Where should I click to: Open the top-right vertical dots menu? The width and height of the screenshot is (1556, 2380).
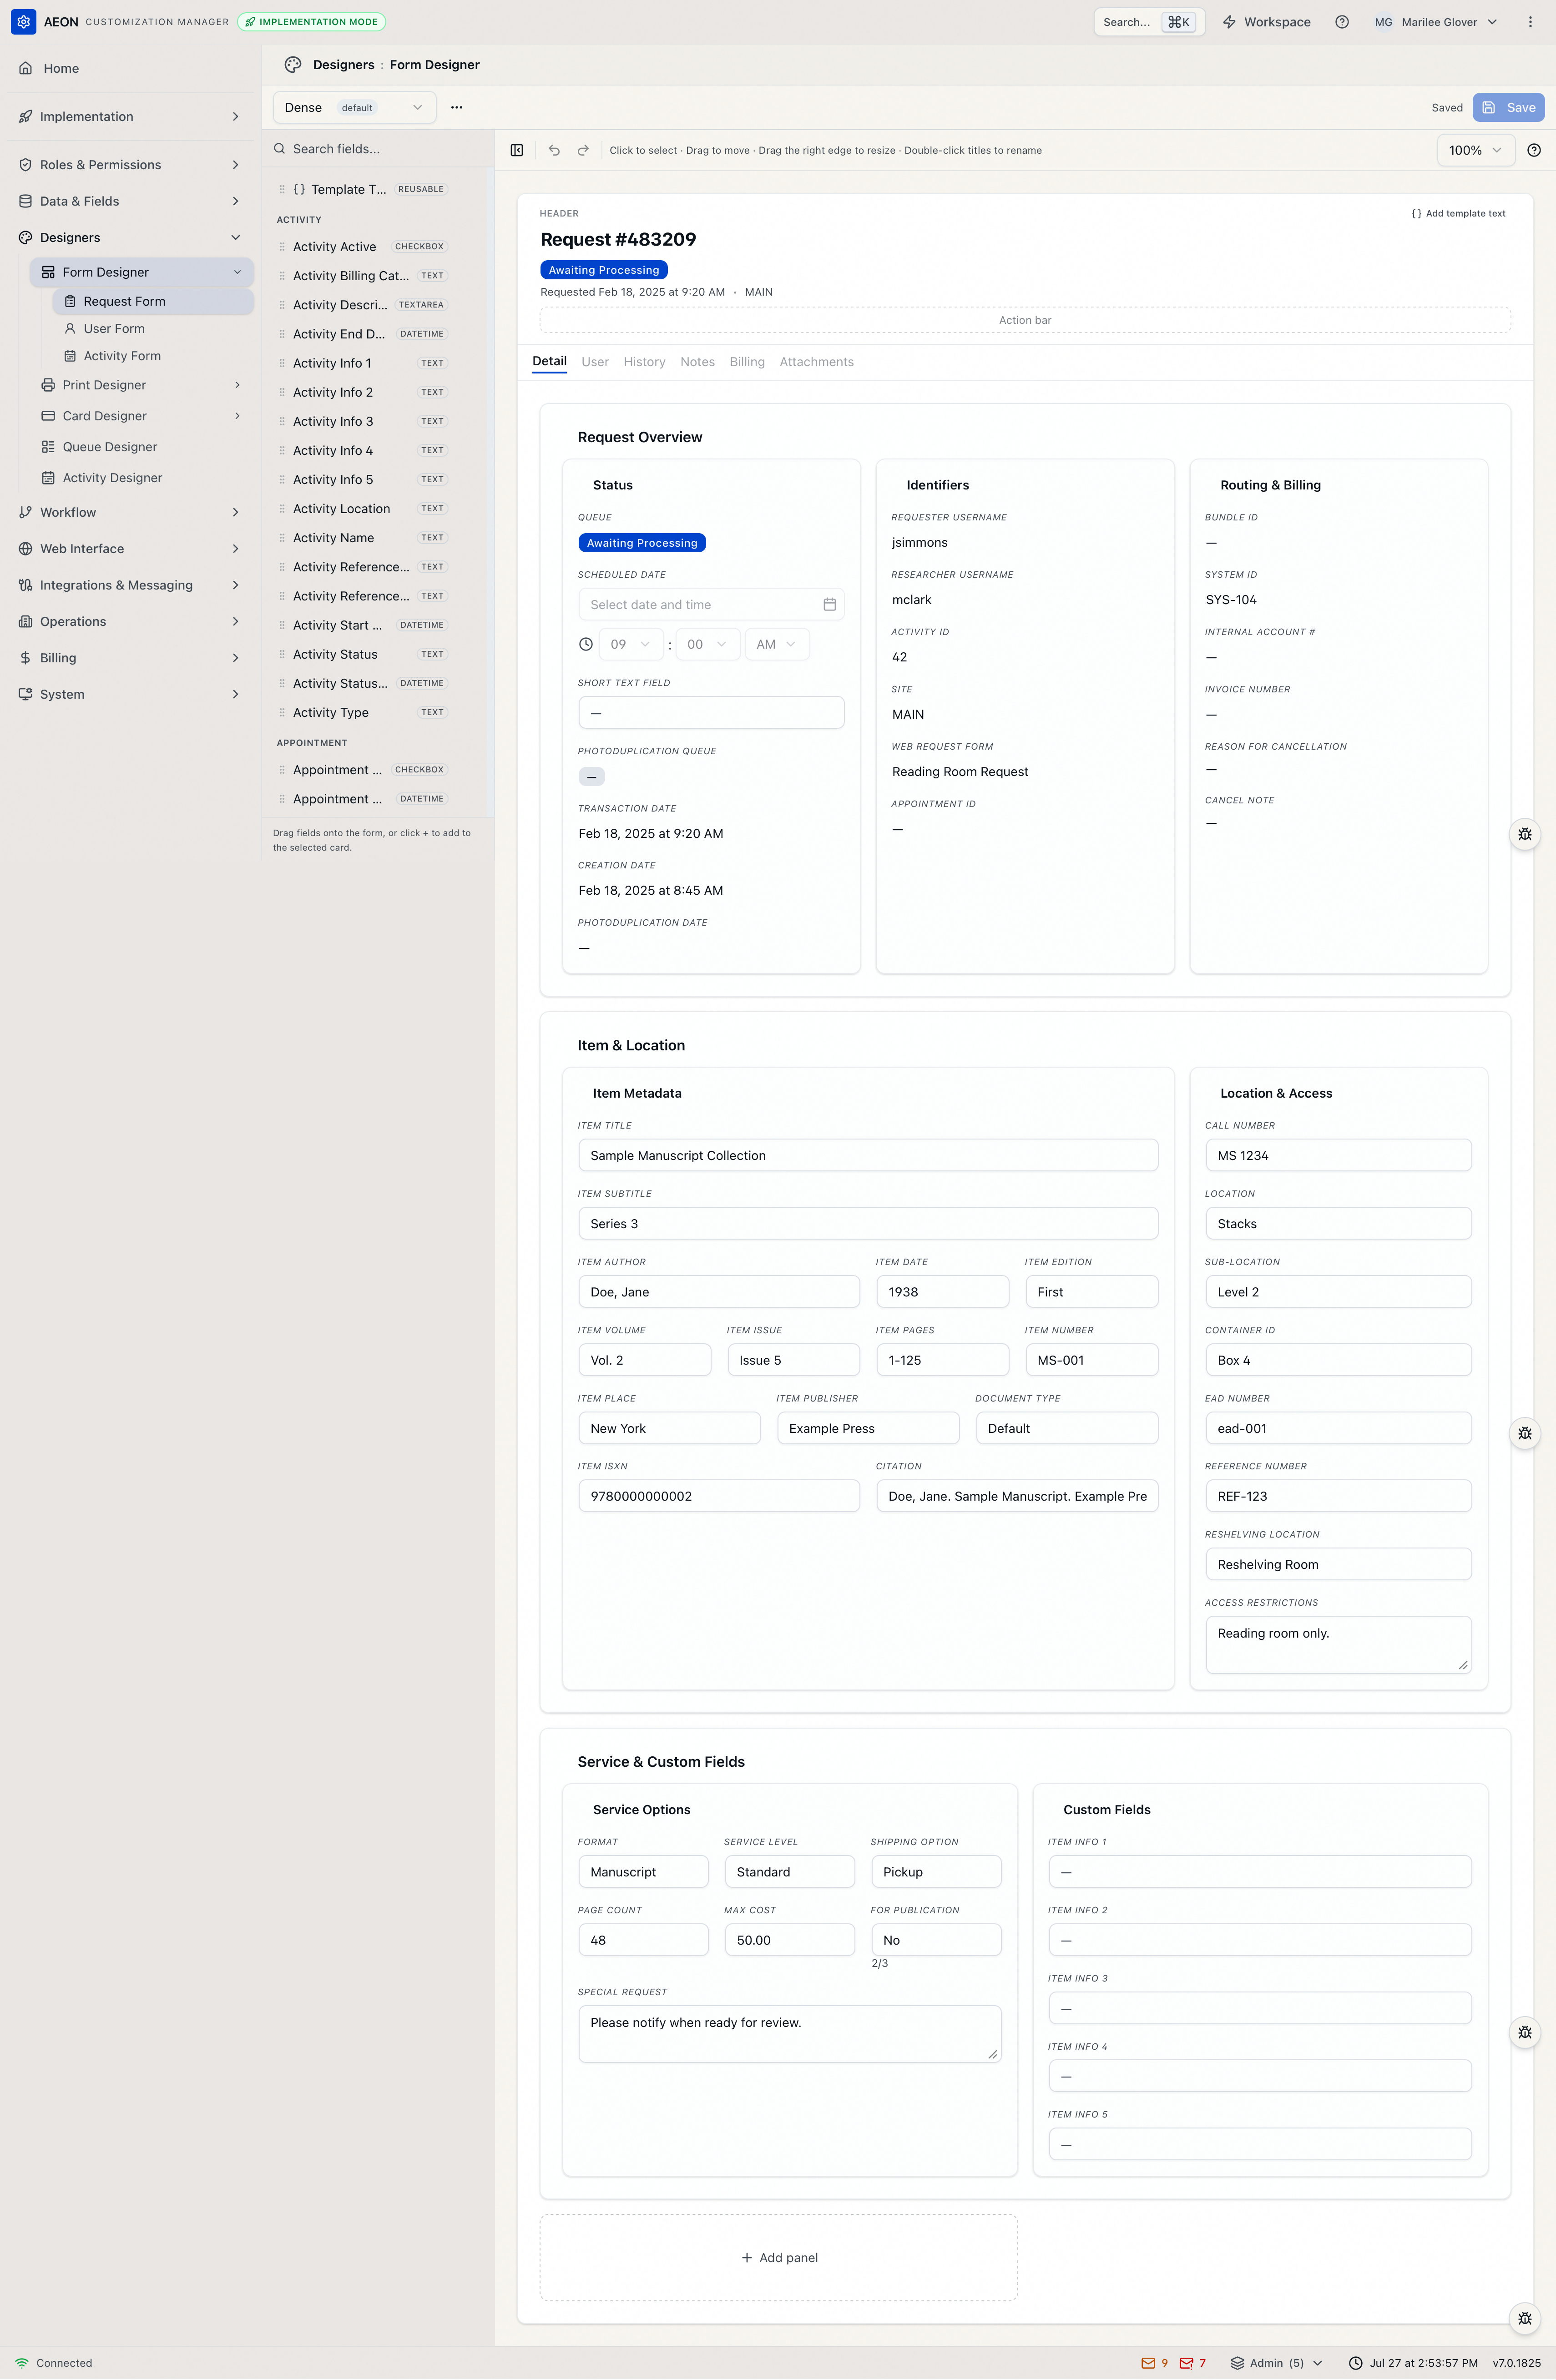click(x=1530, y=22)
